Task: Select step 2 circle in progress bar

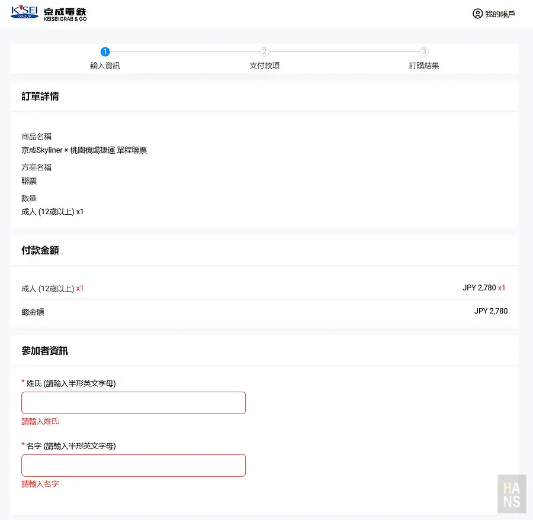Action: tap(265, 51)
